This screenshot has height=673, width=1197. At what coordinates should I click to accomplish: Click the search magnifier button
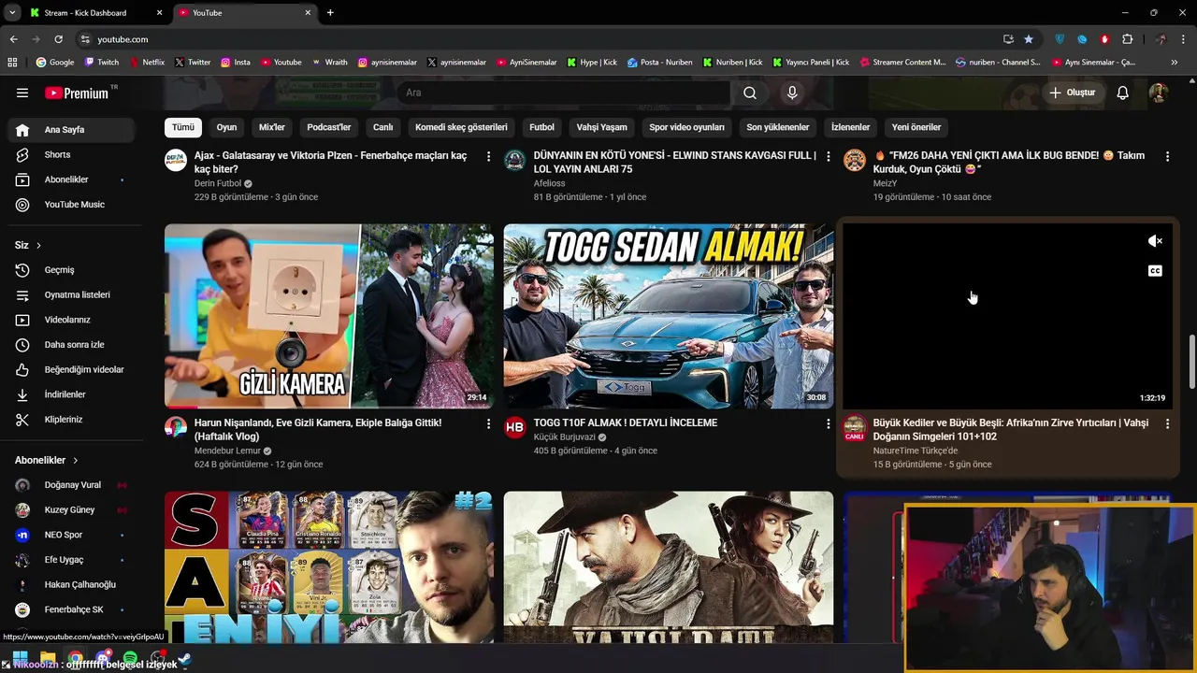pyautogui.click(x=750, y=93)
